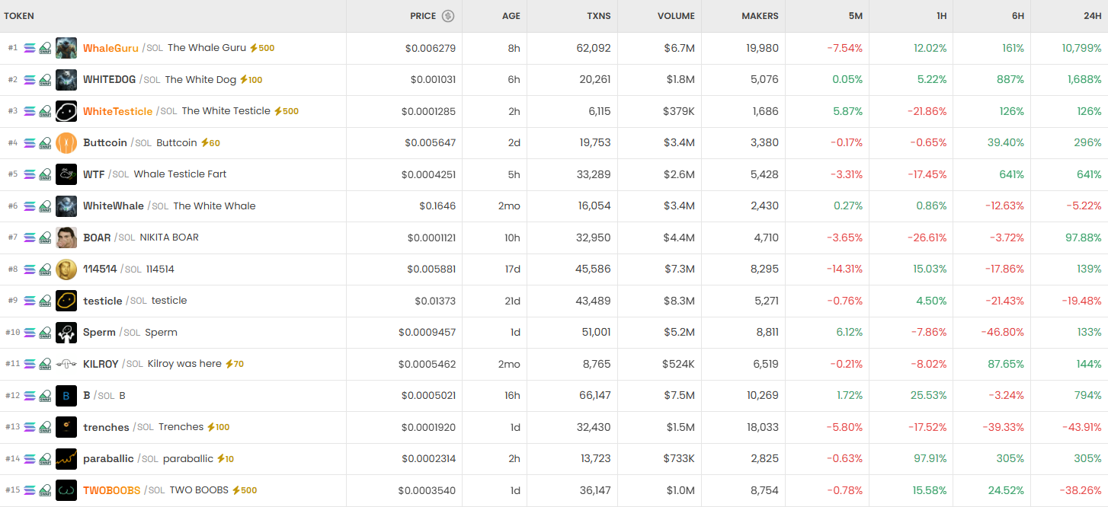The height and width of the screenshot is (507, 1108).
Task: Click the WhiteTesticle token logo
Action: point(66,111)
